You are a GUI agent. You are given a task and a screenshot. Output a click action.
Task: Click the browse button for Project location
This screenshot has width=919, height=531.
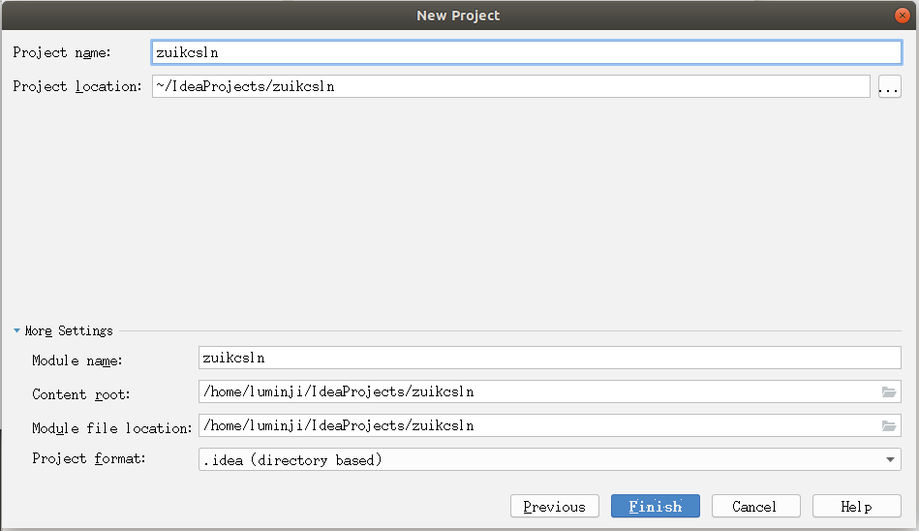point(889,87)
